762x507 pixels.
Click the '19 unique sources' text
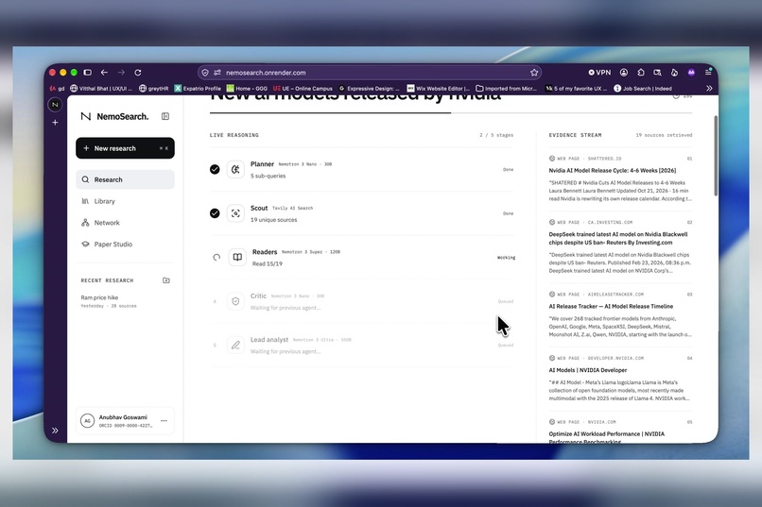coord(273,220)
